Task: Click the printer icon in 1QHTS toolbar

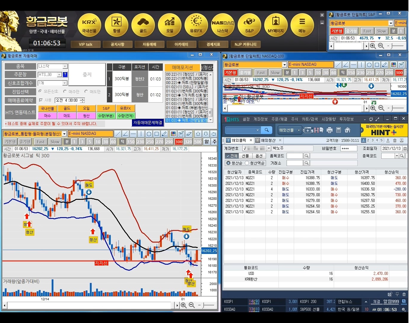Action: coord(330,130)
